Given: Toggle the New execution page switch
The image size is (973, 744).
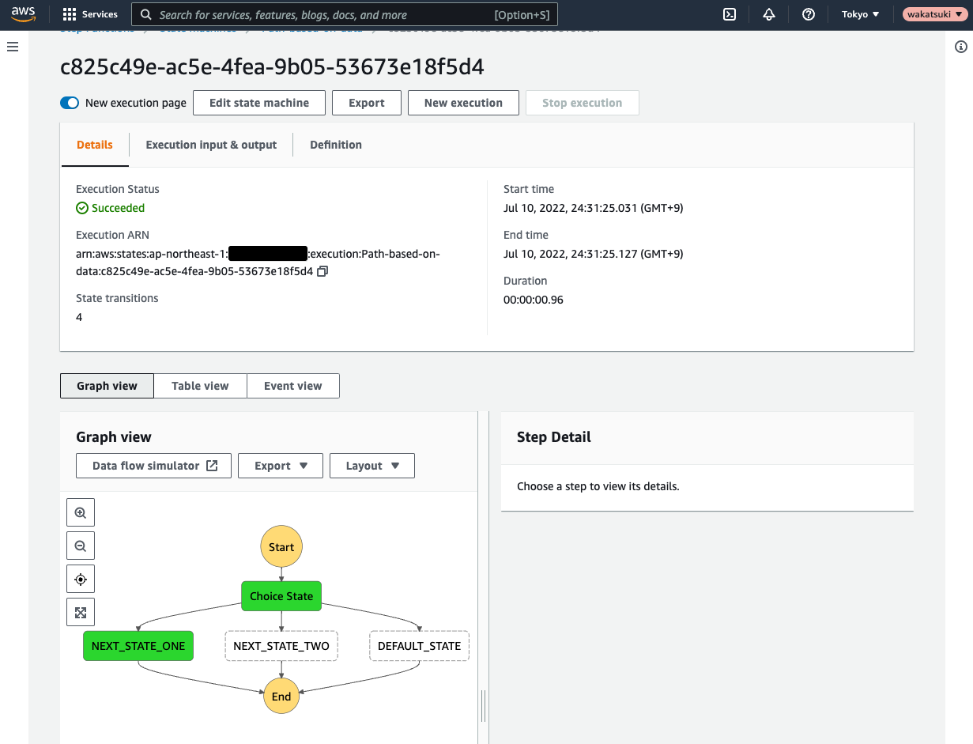Looking at the screenshot, I should pos(70,103).
